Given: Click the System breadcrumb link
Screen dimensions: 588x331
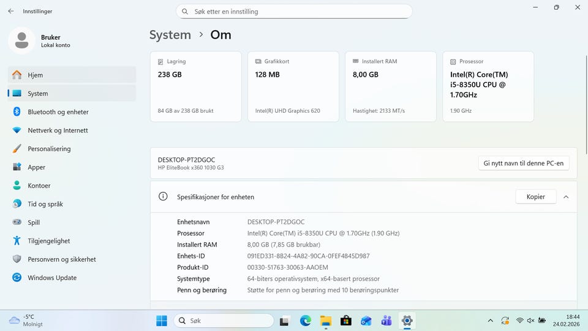Looking at the screenshot, I should pyautogui.click(x=170, y=35).
